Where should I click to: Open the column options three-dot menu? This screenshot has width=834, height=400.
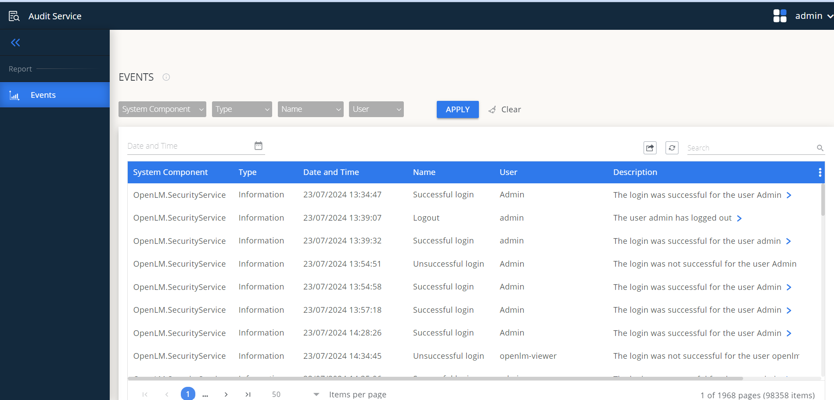point(819,172)
